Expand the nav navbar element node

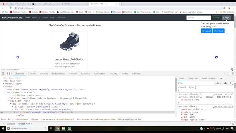point(6,89)
